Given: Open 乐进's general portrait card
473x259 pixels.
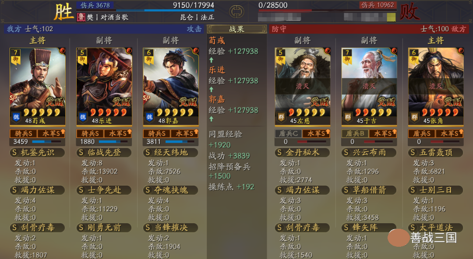Looking at the screenshot, I should click(x=104, y=87).
